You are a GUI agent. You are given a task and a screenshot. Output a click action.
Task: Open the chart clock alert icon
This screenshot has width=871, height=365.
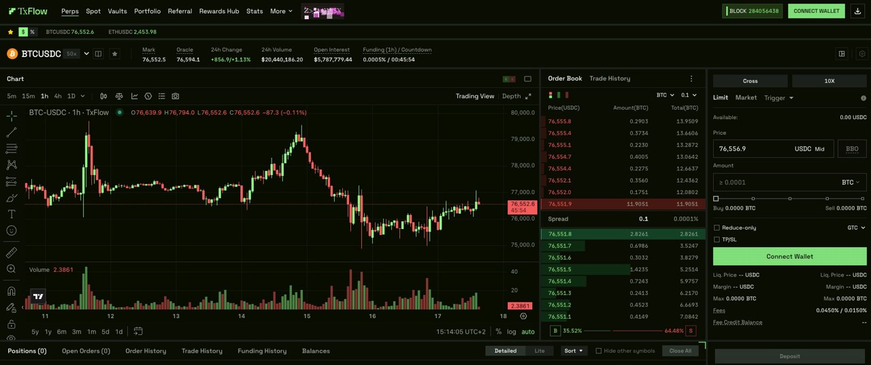tap(148, 96)
